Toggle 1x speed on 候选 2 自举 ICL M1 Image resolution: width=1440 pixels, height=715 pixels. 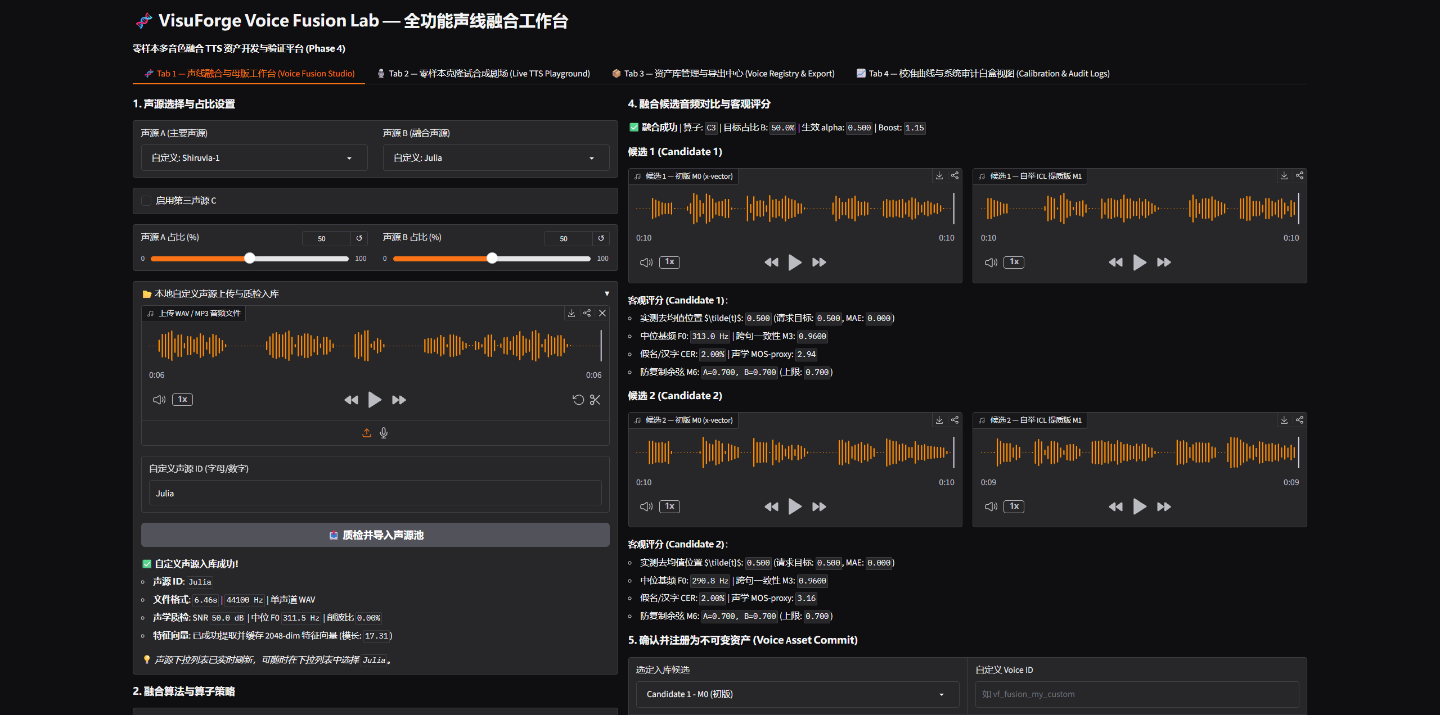(1014, 506)
